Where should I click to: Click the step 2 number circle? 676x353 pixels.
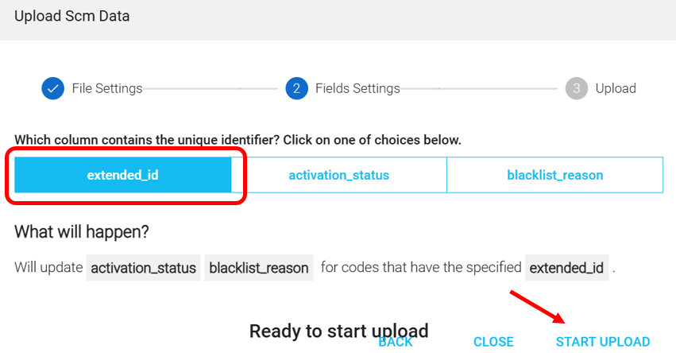pos(296,88)
